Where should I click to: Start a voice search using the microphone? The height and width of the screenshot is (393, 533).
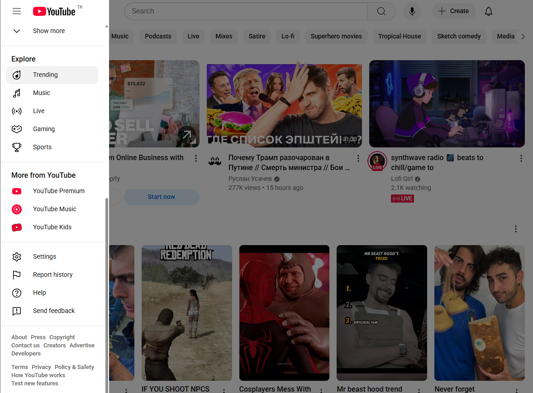coord(412,11)
